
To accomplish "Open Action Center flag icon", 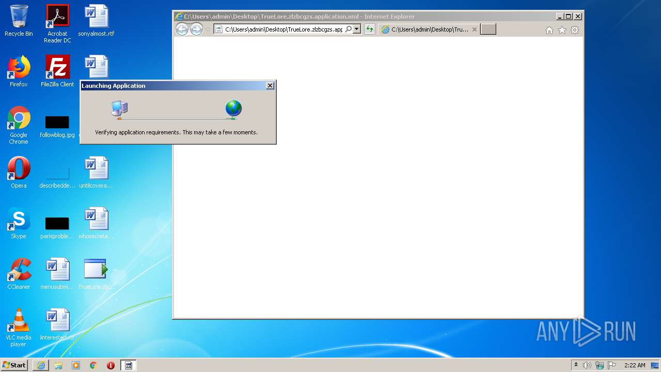I will pos(612,365).
